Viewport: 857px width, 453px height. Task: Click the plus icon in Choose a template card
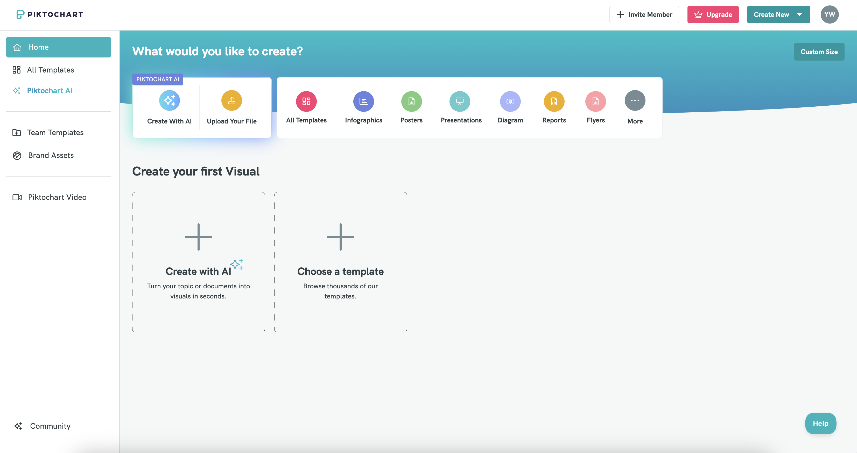[340, 237]
